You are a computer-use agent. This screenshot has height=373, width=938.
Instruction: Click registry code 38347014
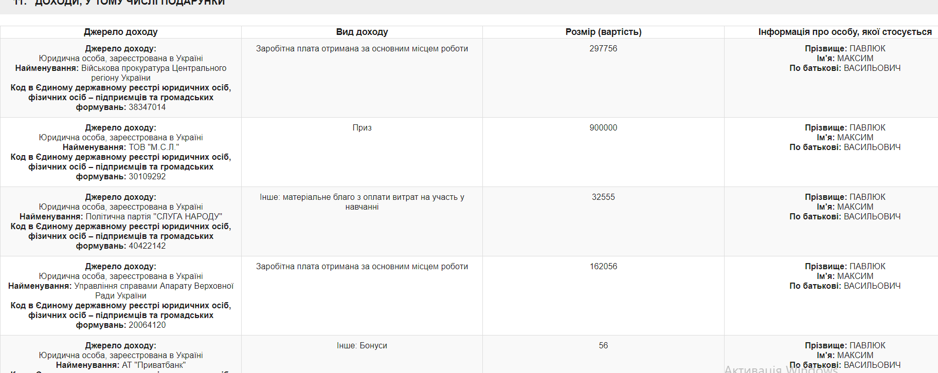[147, 107]
